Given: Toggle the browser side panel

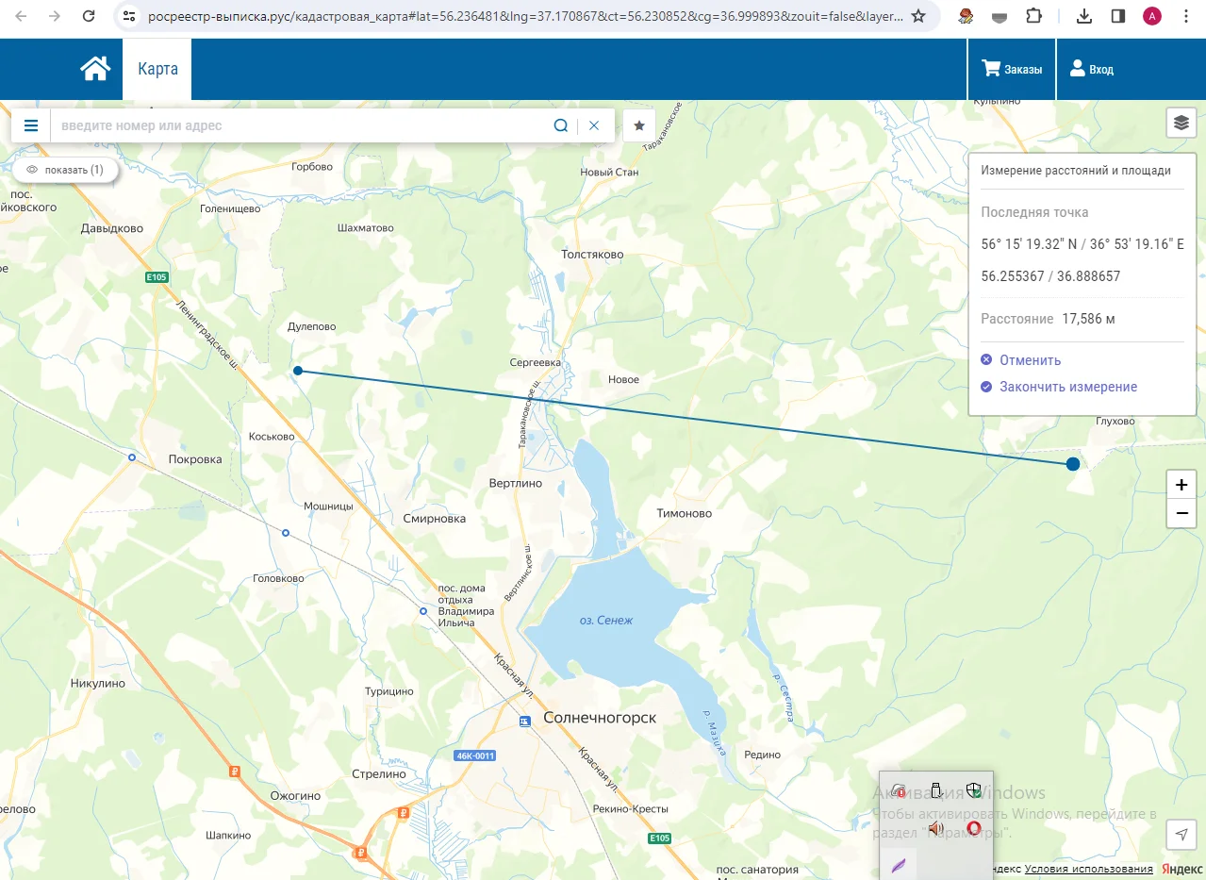Looking at the screenshot, I should pos(1117,16).
